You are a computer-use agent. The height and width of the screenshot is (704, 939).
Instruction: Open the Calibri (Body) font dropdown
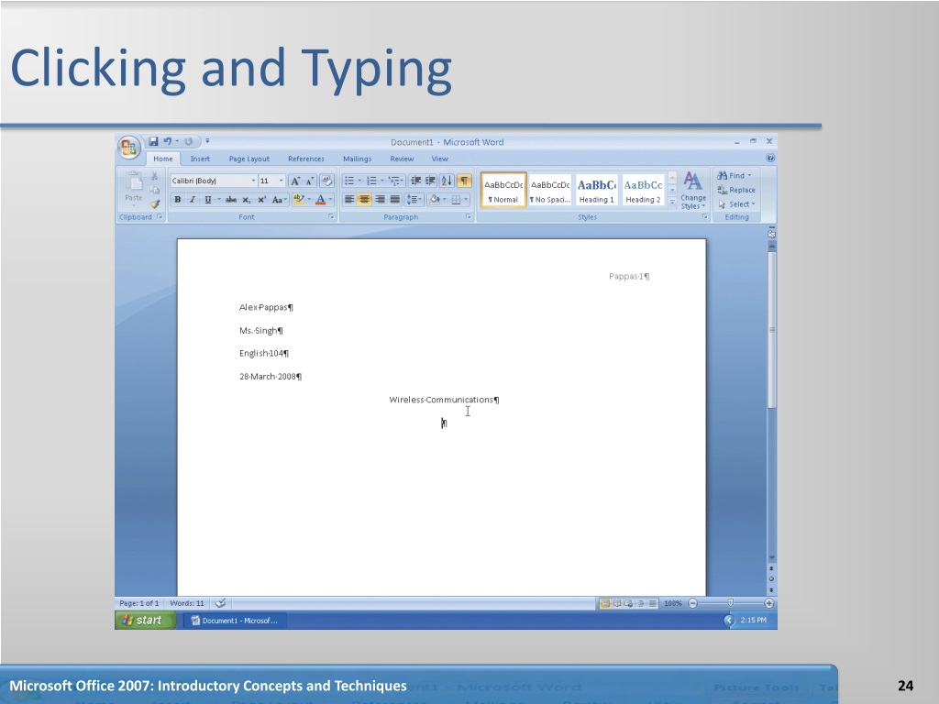(253, 181)
